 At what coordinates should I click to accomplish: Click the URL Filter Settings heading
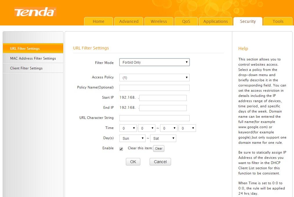pos(91,48)
